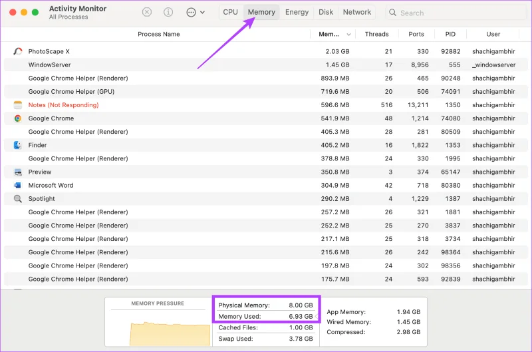The height and width of the screenshot is (352, 532).
Task: Select Chrome Helper with PID 80509
Action: 266,132
